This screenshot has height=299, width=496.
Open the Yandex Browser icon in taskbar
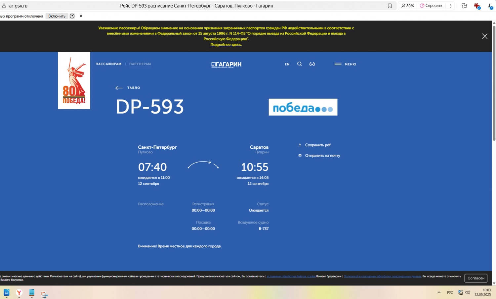19,293
